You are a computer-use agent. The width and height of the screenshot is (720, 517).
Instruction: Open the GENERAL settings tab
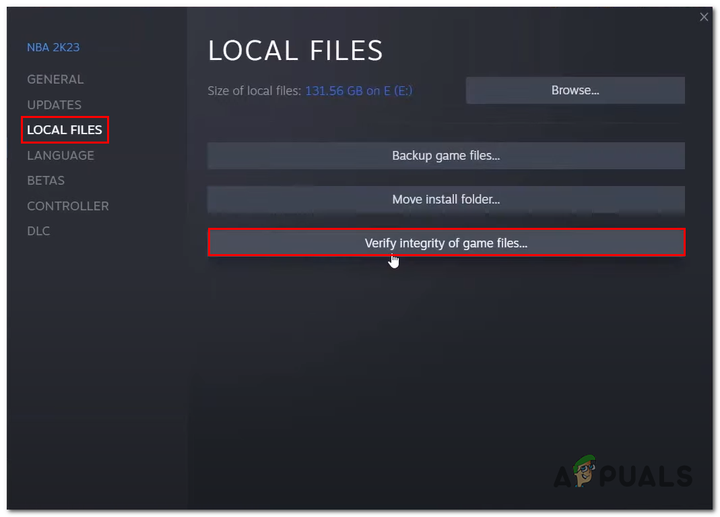click(55, 80)
